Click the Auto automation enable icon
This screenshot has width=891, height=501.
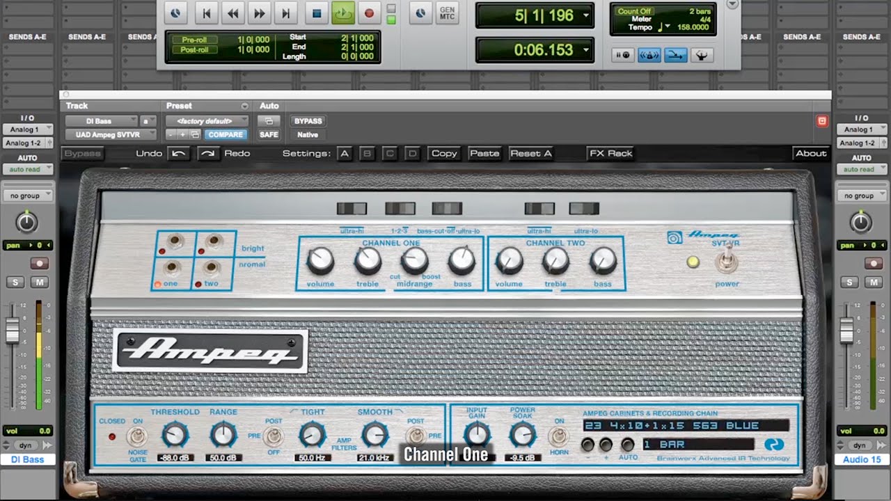coord(269,121)
